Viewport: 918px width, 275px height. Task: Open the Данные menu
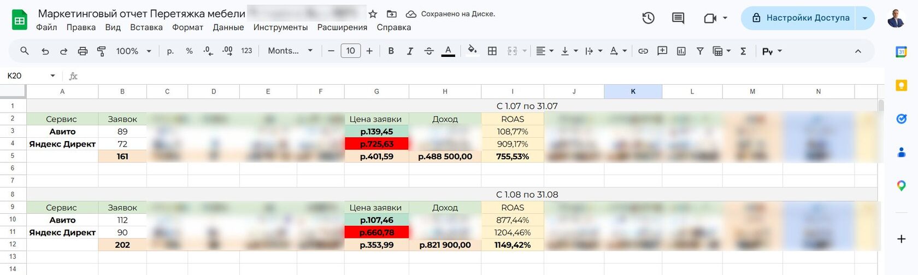click(x=228, y=27)
